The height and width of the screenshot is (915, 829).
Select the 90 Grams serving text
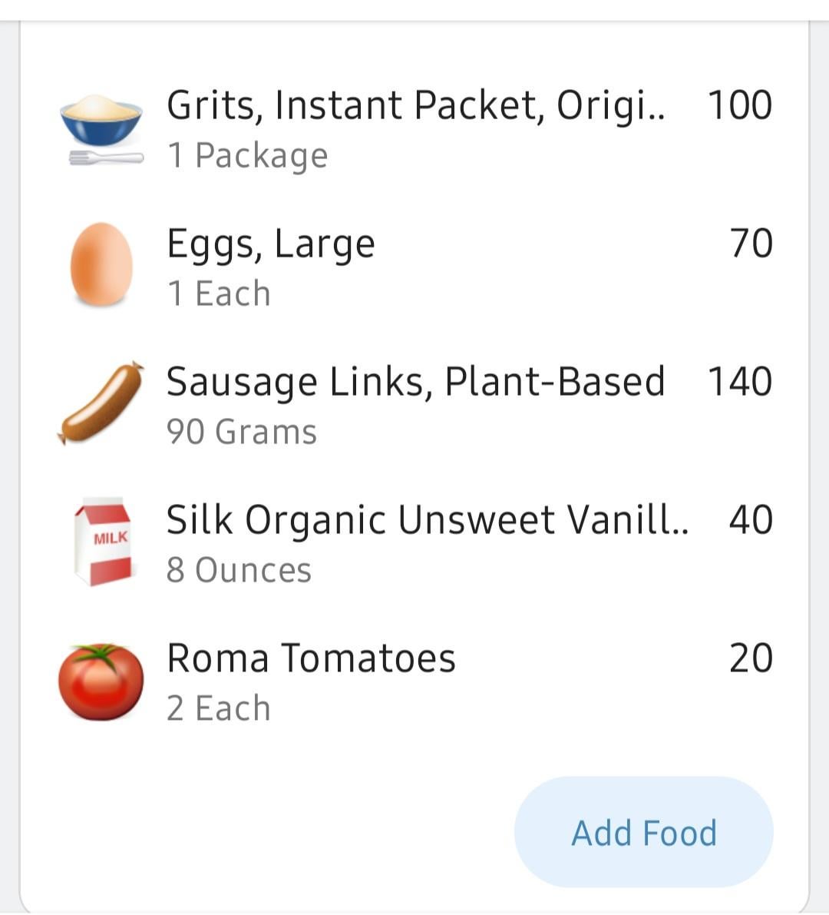tap(241, 432)
